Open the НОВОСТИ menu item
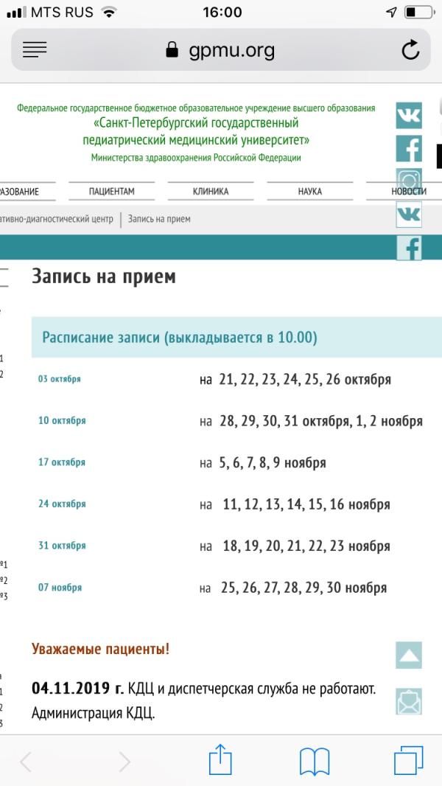Viewport: 442px width, 786px height. coord(409,192)
